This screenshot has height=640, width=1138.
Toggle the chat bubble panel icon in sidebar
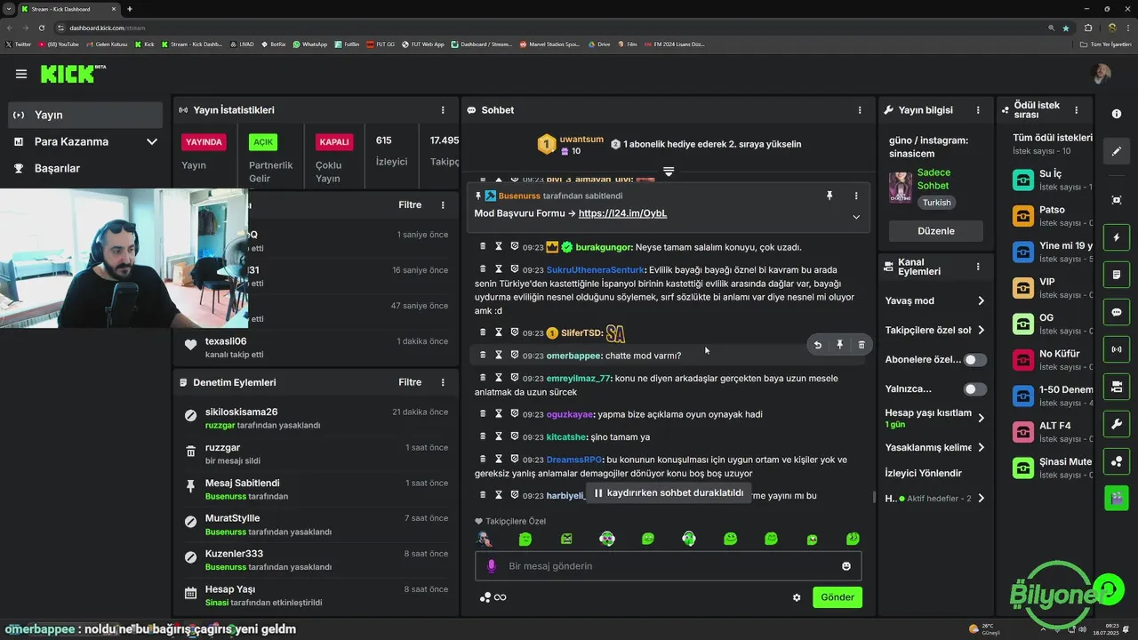pyautogui.click(x=1117, y=313)
